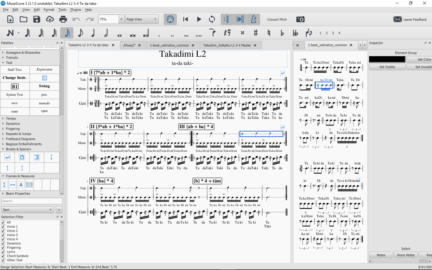The width and height of the screenshot is (432, 270).
Task: Apply double sharp accidental
Action: pyautogui.click(x=242, y=33)
